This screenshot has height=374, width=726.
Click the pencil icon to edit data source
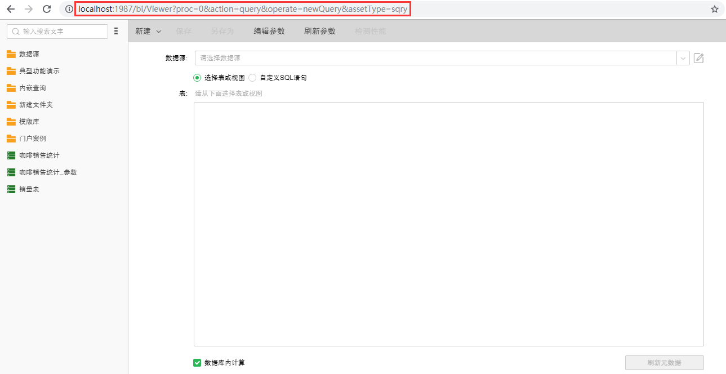click(x=698, y=58)
